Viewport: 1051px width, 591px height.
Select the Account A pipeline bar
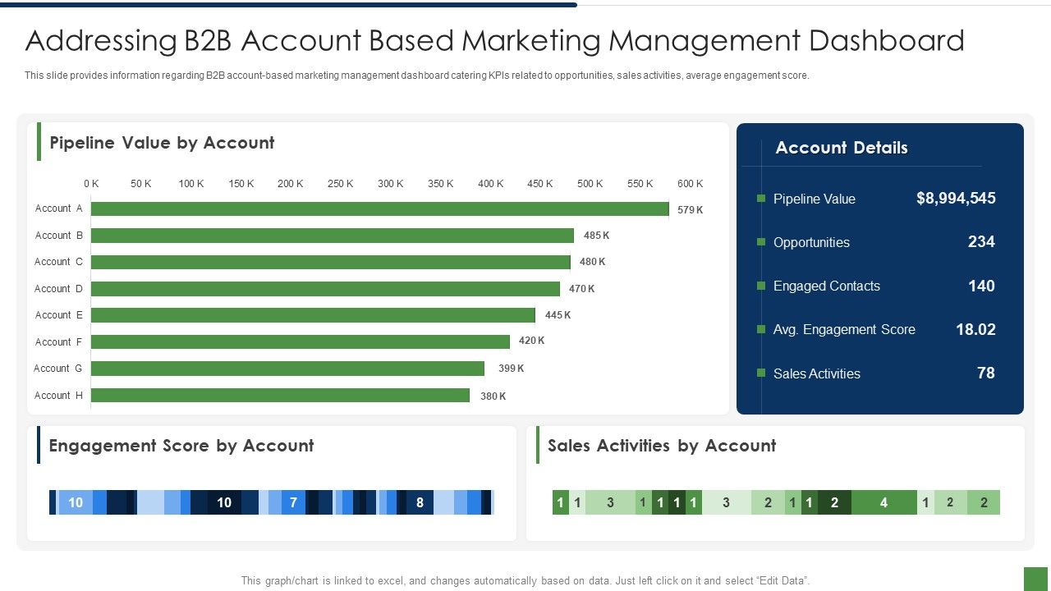(380, 209)
